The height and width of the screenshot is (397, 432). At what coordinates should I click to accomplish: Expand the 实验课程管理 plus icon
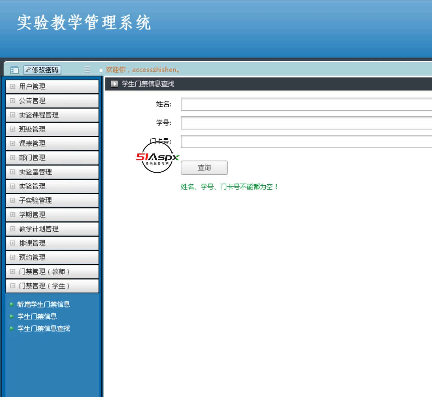(x=13, y=115)
